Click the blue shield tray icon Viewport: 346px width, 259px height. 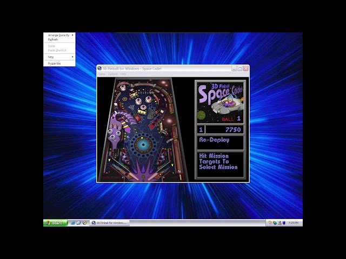pyautogui.click(x=284, y=223)
